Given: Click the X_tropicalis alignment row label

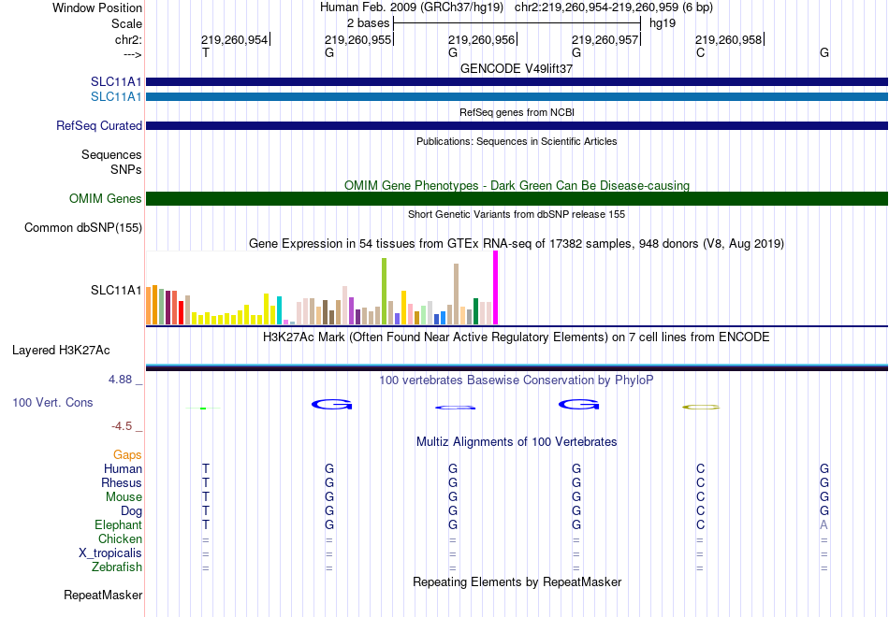Looking at the screenshot, I should click(110, 553).
